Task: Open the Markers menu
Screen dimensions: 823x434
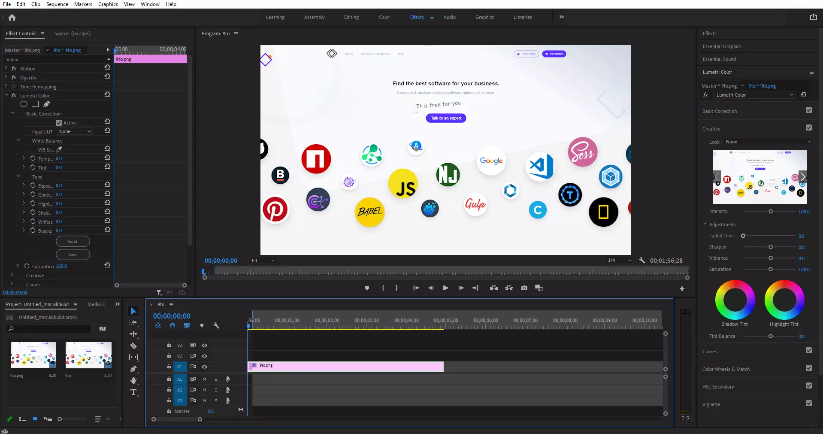Action: (x=83, y=4)
